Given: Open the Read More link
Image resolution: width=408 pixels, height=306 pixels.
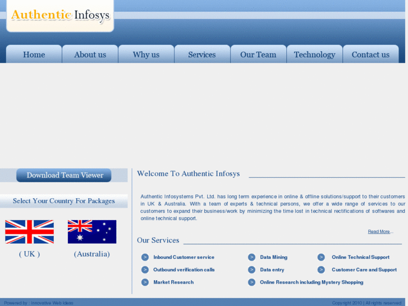Looking at the screenshot, I should tap(379, 231).
